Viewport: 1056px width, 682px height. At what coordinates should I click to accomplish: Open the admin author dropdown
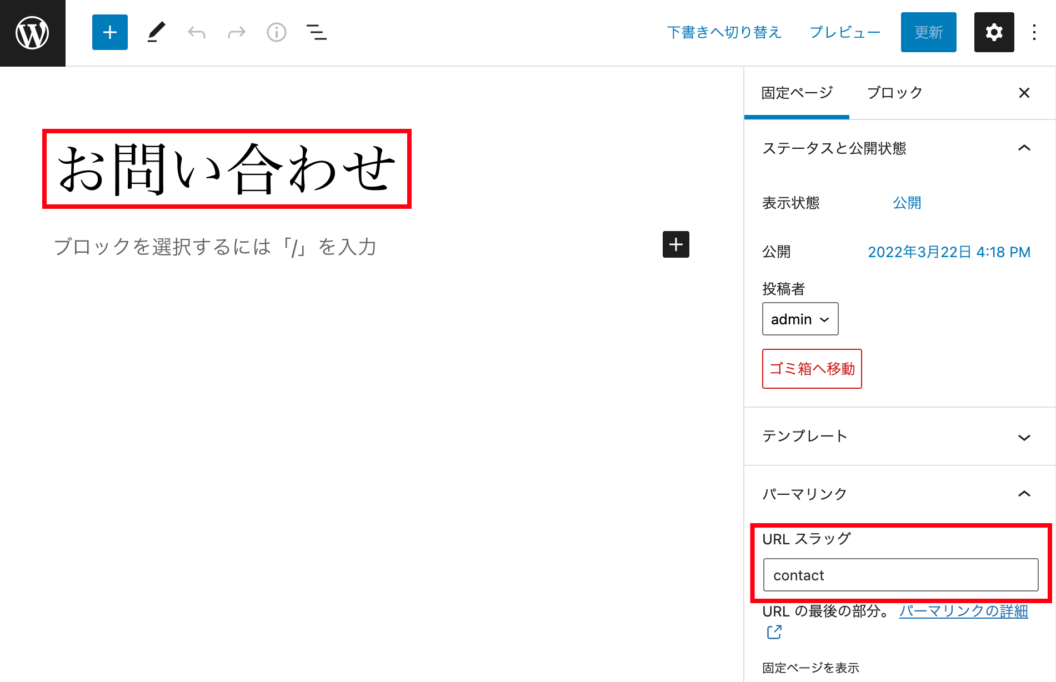(x=800, y=319)
